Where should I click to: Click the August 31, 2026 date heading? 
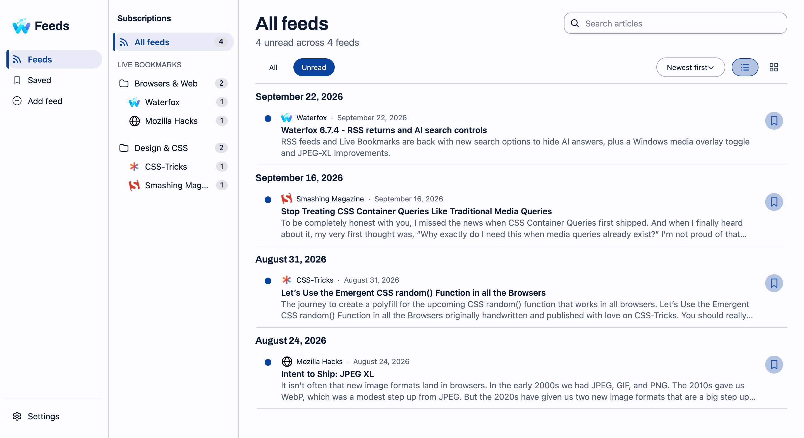pyautogui.click(x=291, y=259)
